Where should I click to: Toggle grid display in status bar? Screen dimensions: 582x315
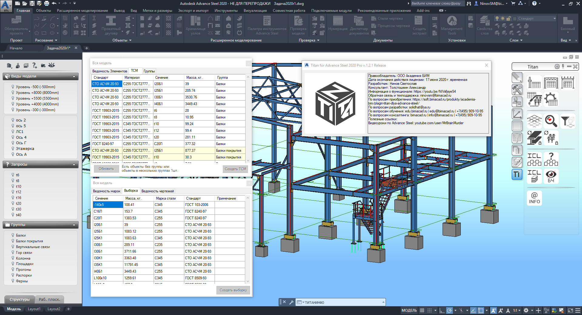422,310
